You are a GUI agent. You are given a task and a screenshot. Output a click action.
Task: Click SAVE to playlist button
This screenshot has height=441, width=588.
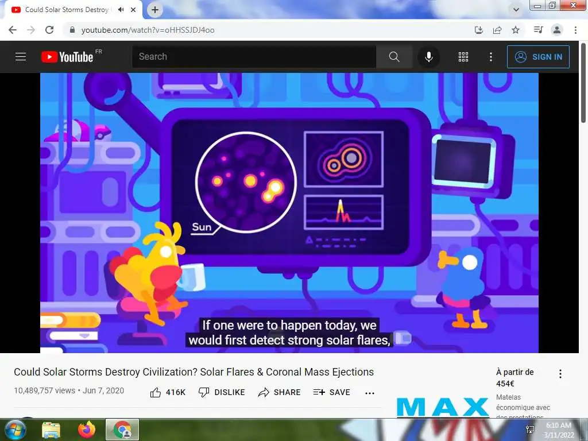click(331, 392)
